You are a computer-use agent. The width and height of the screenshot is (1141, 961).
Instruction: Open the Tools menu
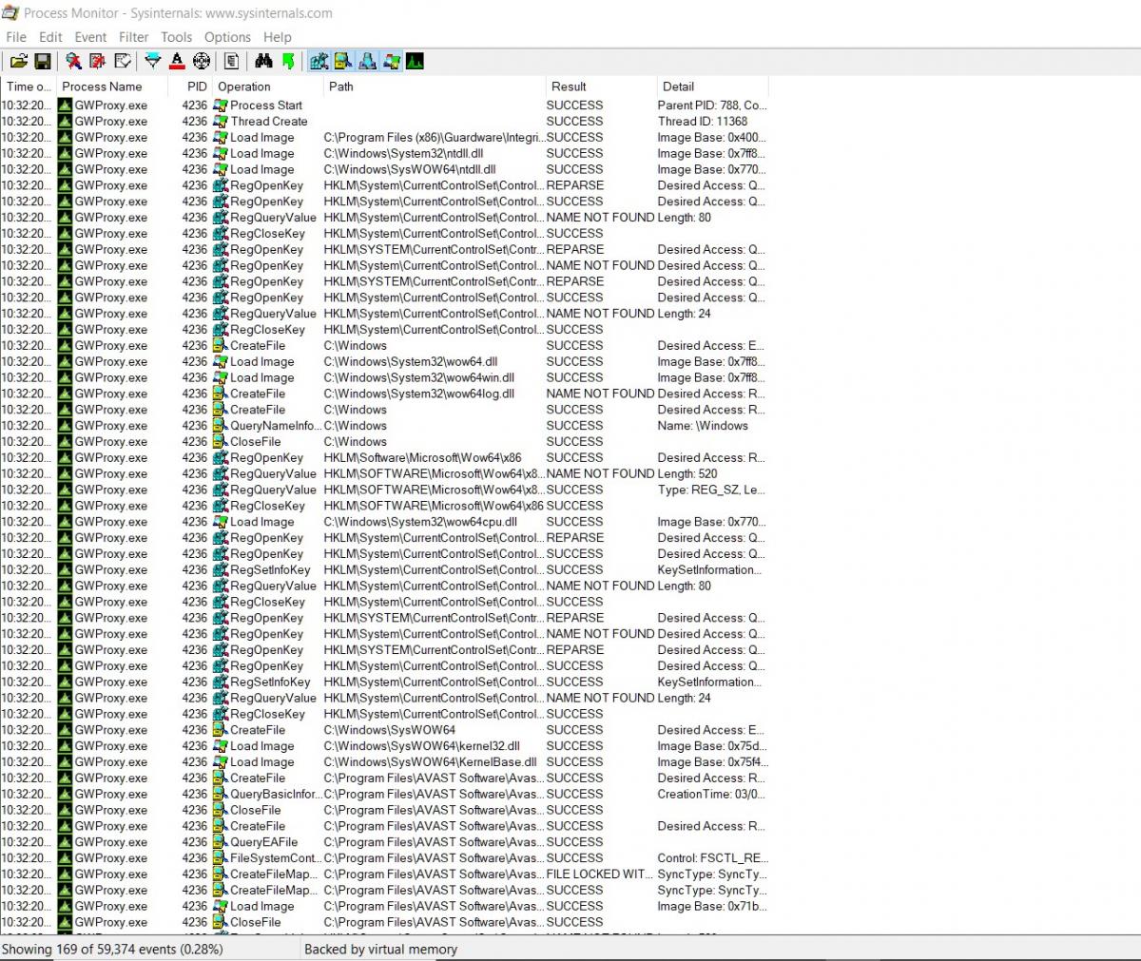point(176,37)
